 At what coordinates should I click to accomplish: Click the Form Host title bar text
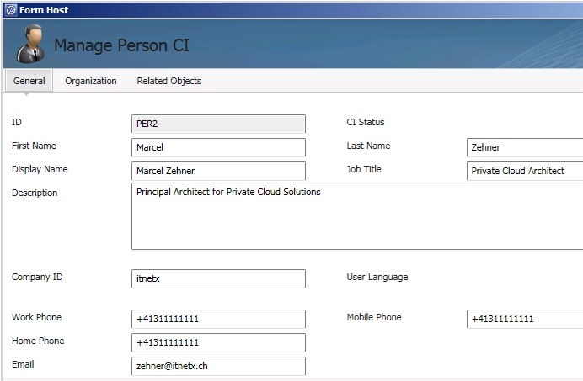coord(45,10)
